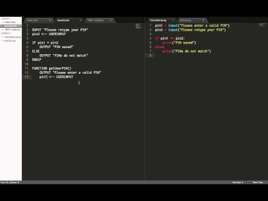
Task: Click line number 8 in right pane gutter
Action: (150, 55)
